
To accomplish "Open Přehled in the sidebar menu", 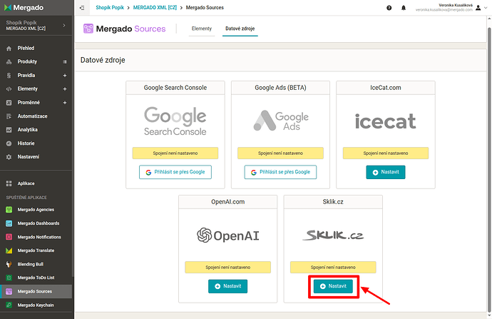I will [26, 48].
